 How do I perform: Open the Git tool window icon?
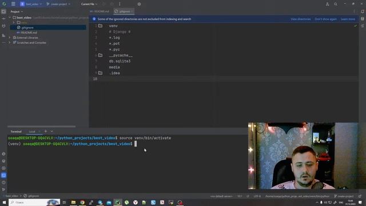[3, 189]
